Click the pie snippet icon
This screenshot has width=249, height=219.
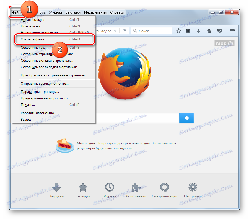65,146
